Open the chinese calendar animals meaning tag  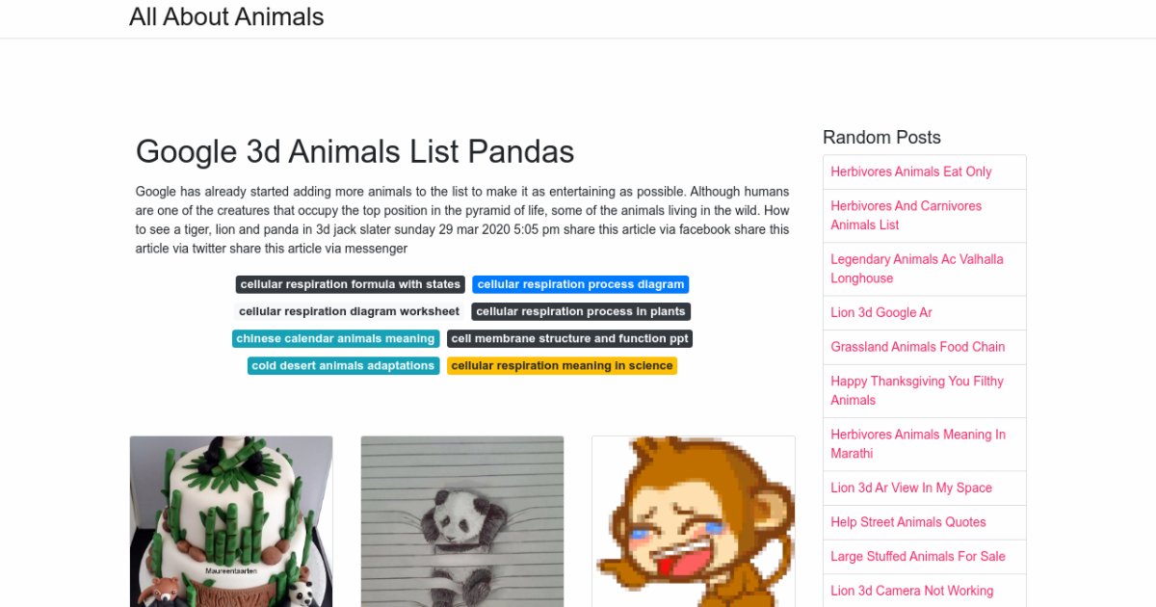(335, 338)
